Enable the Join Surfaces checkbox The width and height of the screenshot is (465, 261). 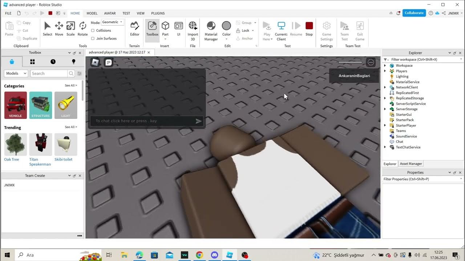pos(93,38)
